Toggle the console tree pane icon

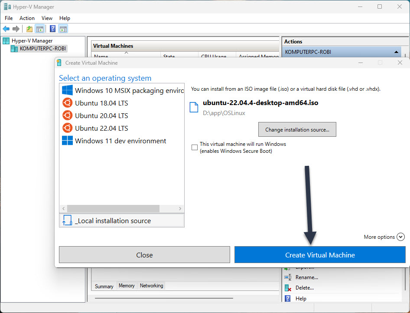click(x=39, y=29)
